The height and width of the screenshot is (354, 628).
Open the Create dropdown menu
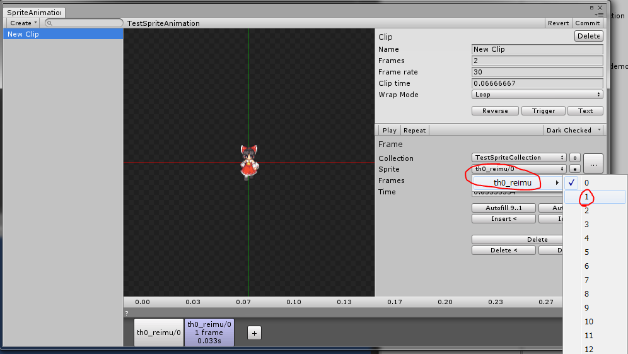click(x=23, y=23)
